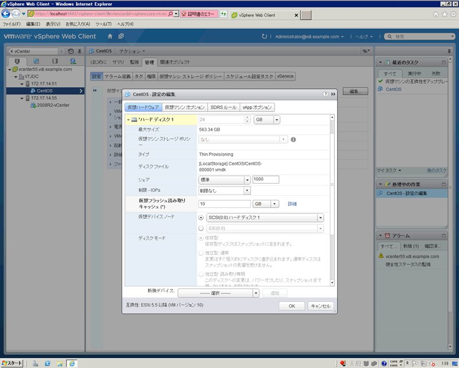
Task: Open Hosts and Clusters navigator tab
Action: (17, 61)
